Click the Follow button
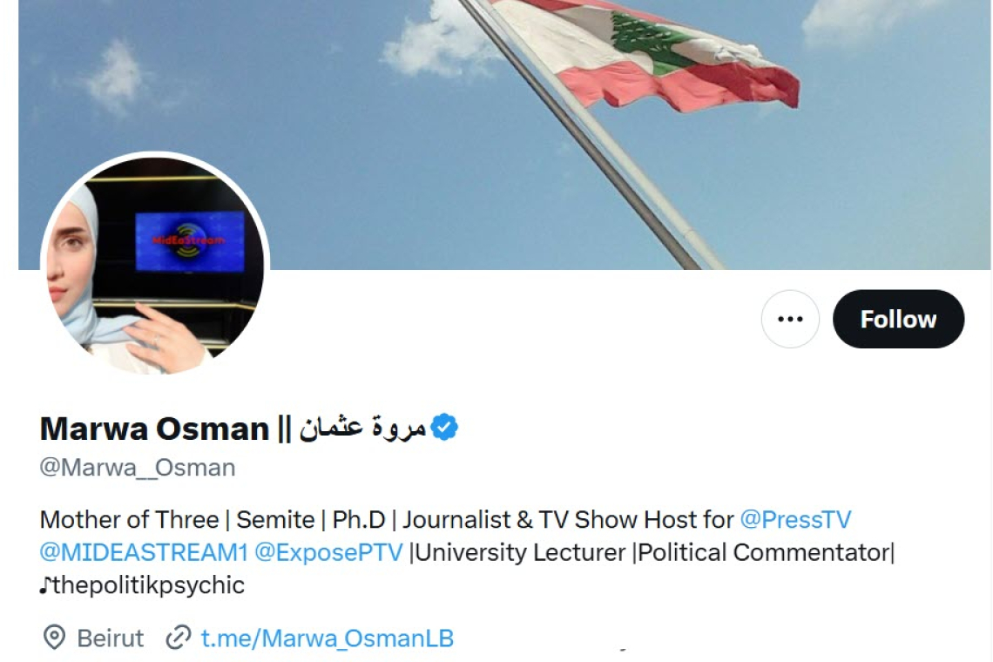The image size is (993, 662). coord(898,319)
